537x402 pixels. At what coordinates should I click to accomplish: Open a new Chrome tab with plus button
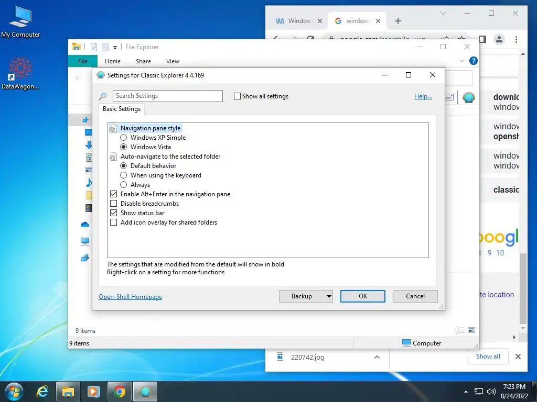(x=398, y=21)
